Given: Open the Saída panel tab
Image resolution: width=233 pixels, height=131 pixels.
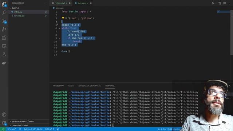Looking at the screenshot, I should pyautogui.click(x=71, y=86).
